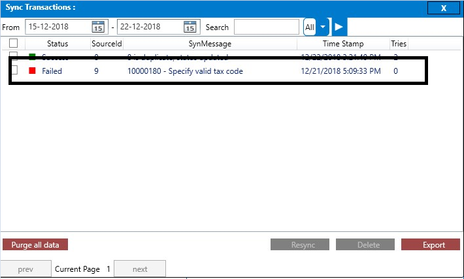The height and width of the screenshot is (279, 464).
Task: Sort by the Status column header
Action: [58, 44]
